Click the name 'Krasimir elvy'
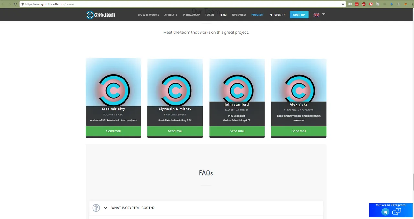Screen dimensions: 414x219 pos(113,109)
